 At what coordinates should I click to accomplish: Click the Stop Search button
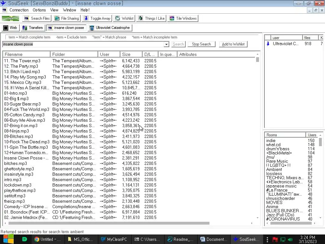[x=202, y=44]
